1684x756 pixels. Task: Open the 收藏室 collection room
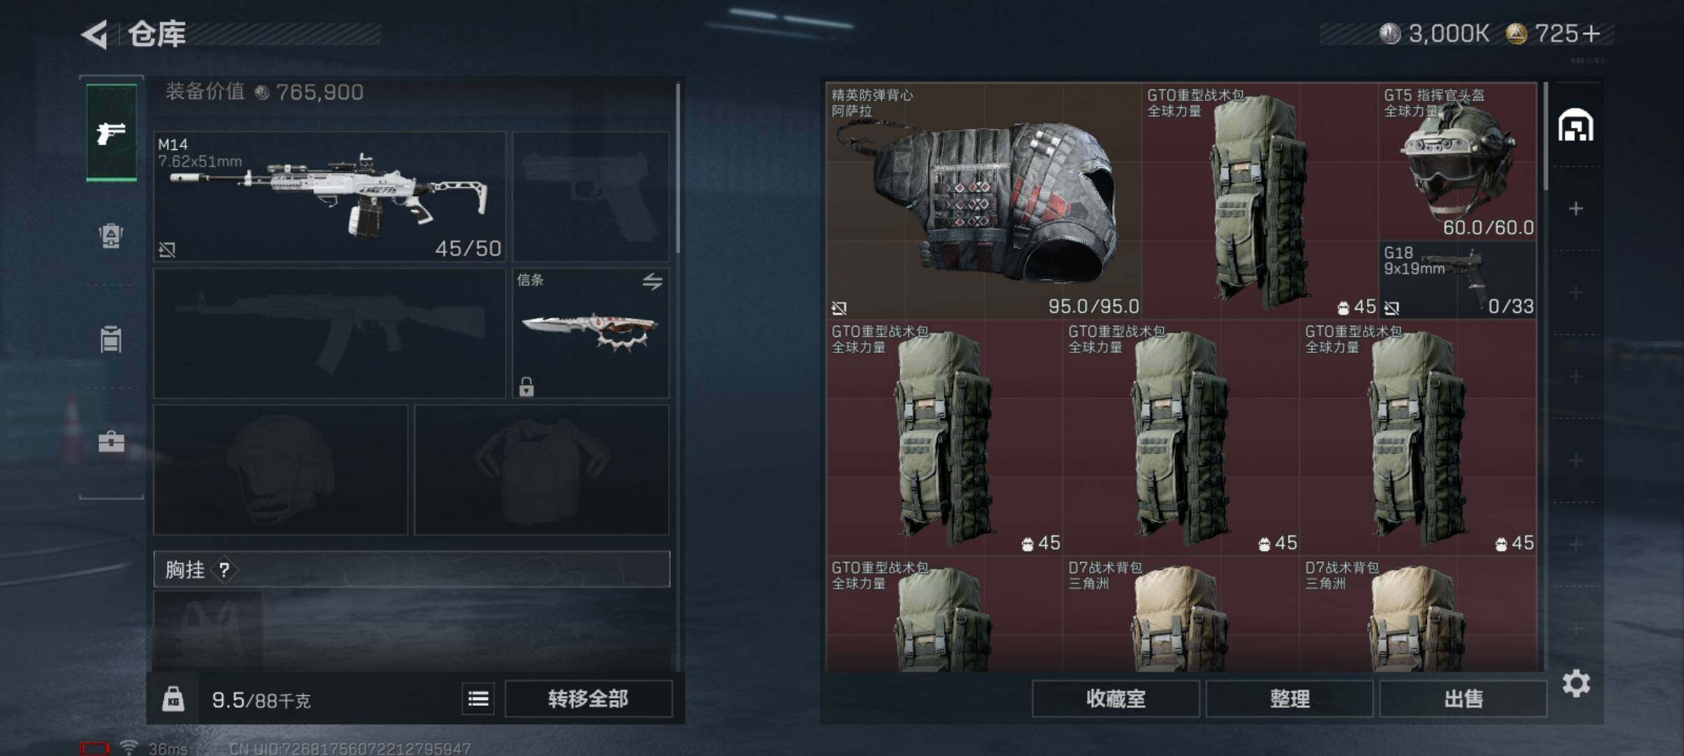(x=1116, y=699)
